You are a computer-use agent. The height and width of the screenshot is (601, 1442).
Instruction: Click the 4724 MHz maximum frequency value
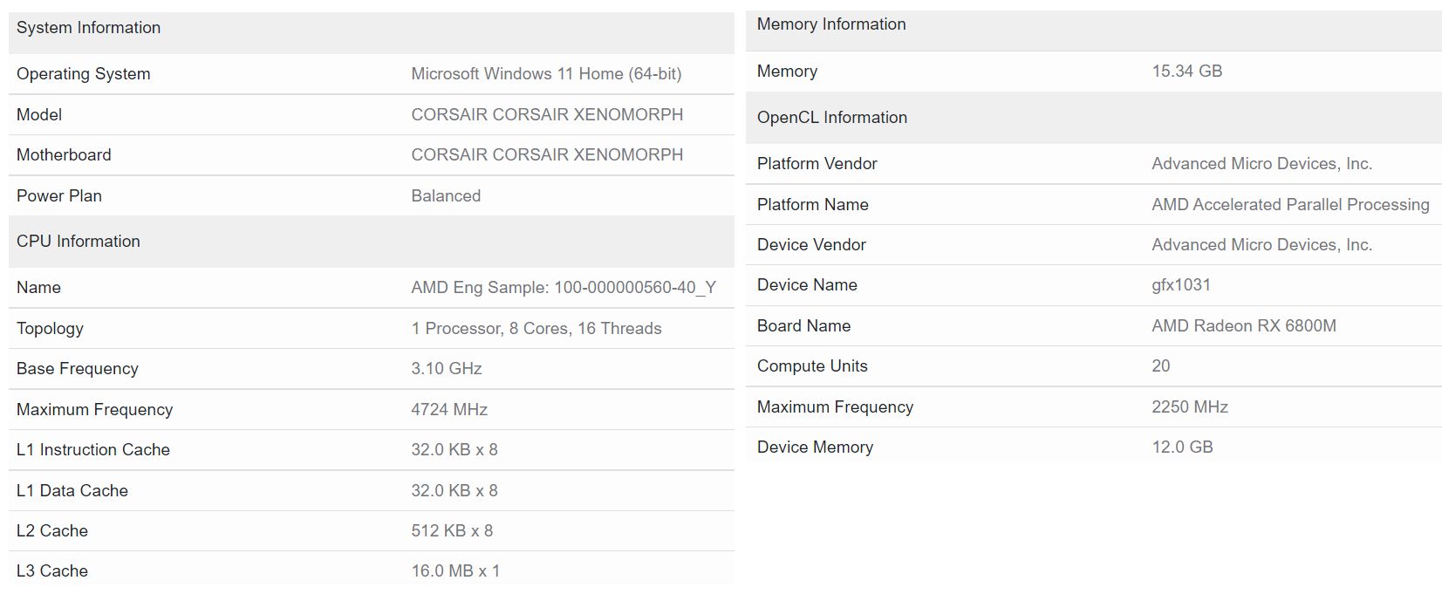[449, 409]
